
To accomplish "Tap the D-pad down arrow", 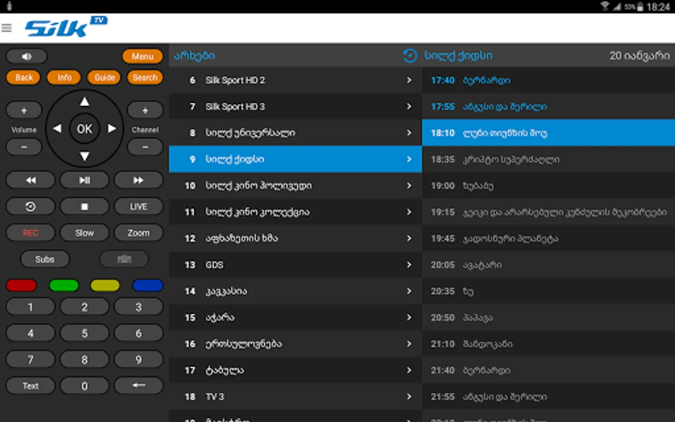I will [84, 156].
